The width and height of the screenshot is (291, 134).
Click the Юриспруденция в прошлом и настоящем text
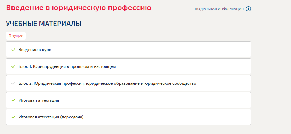point(74,66)
